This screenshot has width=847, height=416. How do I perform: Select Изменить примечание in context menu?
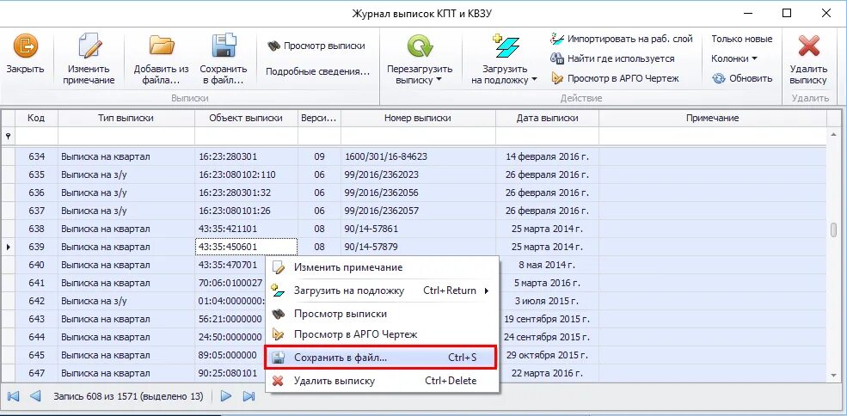pyautogui.click(x=383, y=267)
